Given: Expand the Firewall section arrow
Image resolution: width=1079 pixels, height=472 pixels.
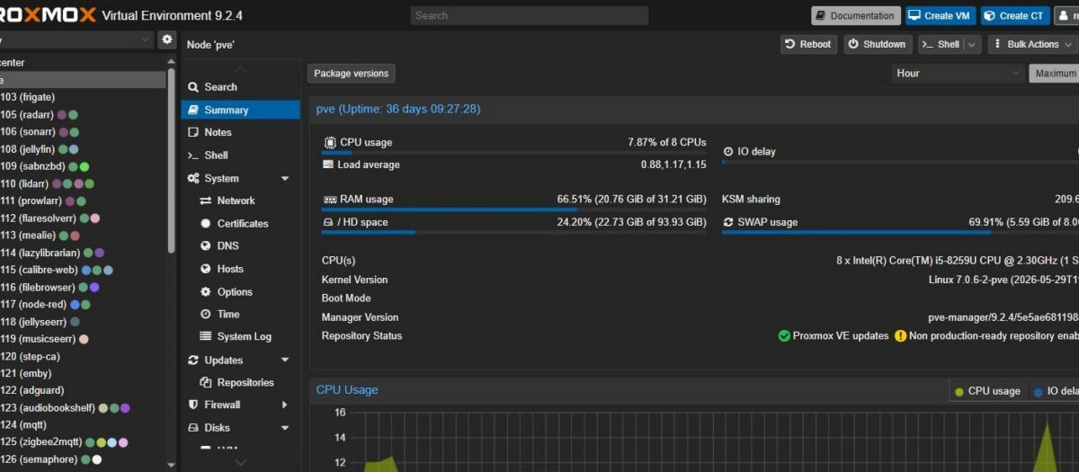Looking at the screenshot, I should pyautogui.click(x=285, y=405).
